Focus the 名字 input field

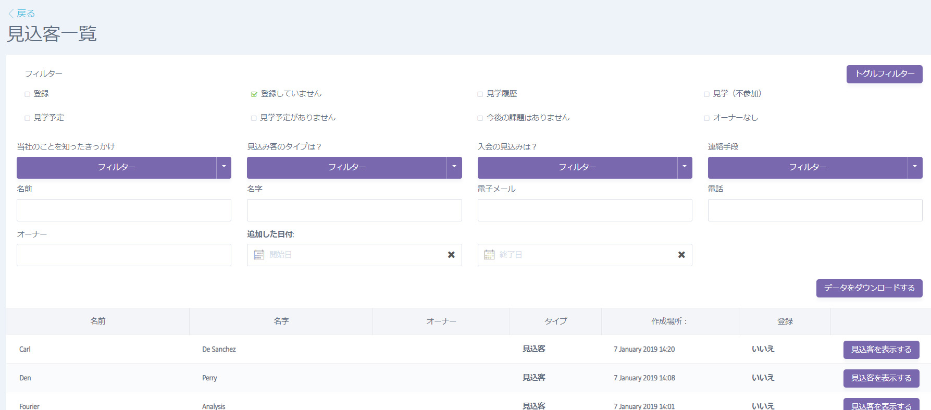[354, 210]
